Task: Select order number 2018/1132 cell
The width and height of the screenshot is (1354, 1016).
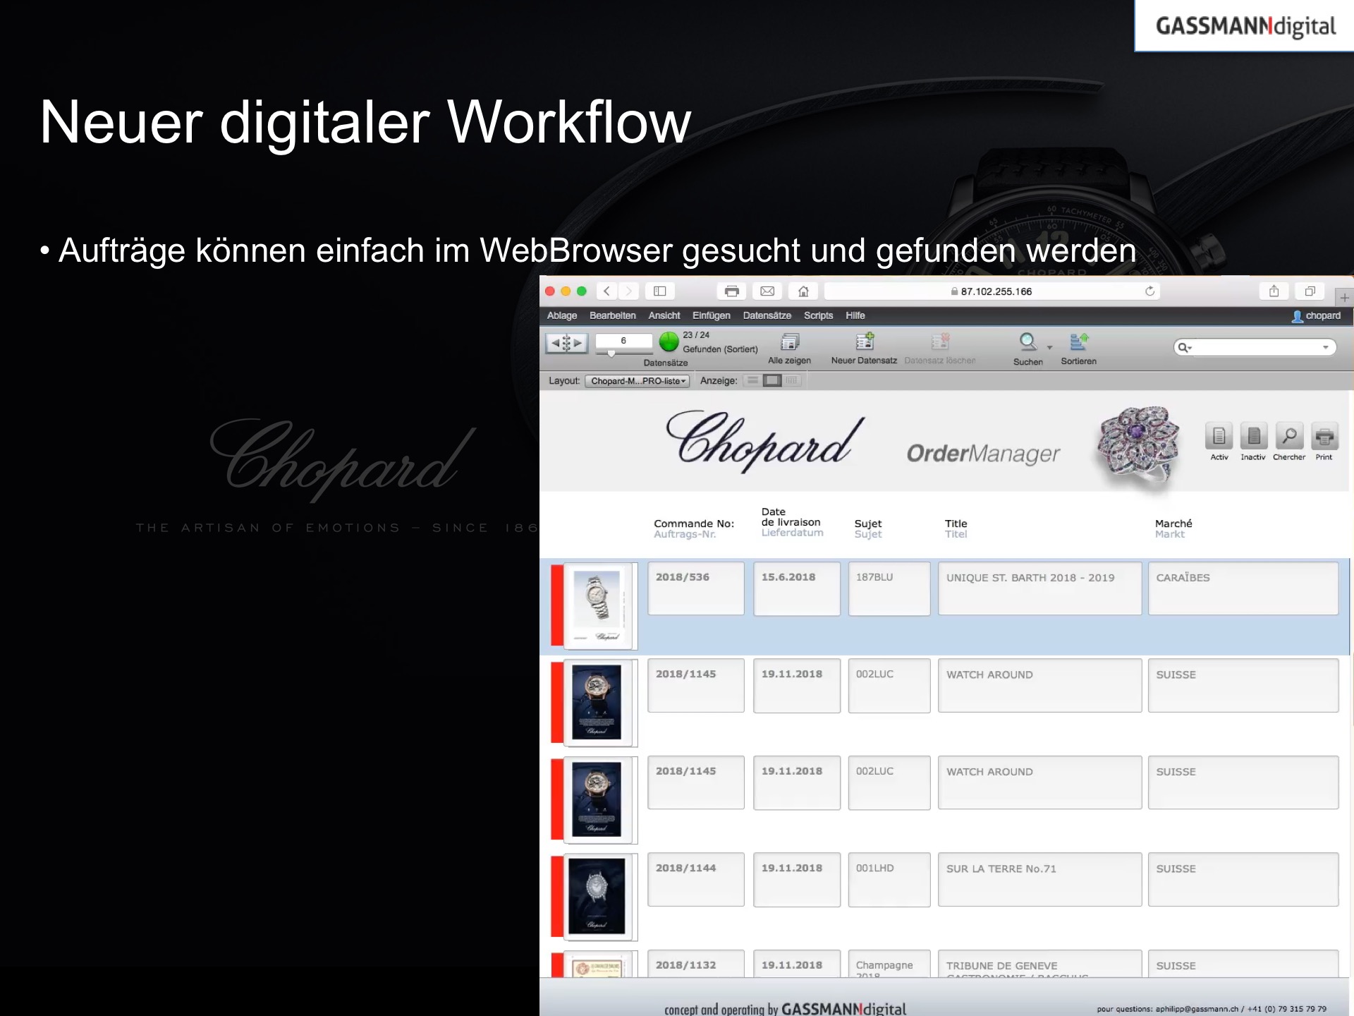Action: click(x=696, y=964)
